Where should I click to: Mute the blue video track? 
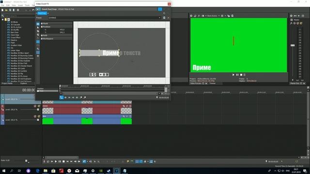pos(35,116)
